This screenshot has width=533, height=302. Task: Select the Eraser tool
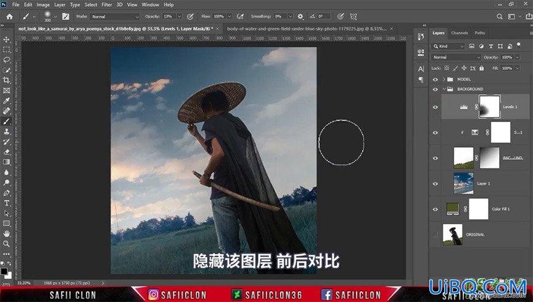pyautogui.click(x=7, y=152)
